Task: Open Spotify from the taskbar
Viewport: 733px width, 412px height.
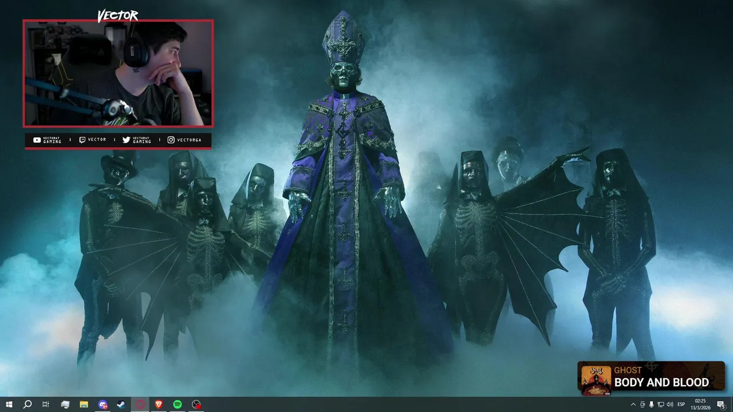Action: point(178,405)
